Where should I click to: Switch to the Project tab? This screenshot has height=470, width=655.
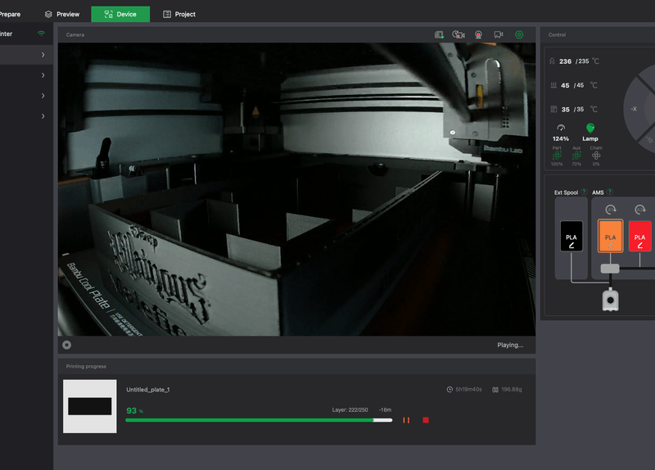179,14
